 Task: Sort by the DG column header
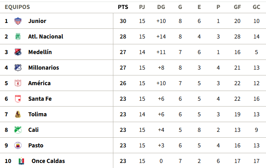tap(161, 7)
